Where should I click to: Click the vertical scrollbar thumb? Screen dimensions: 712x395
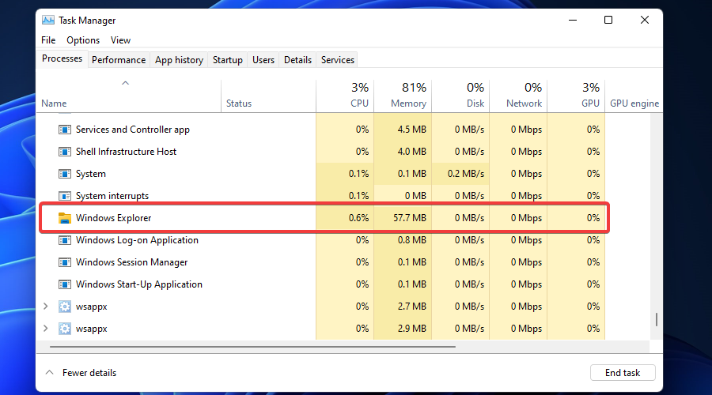656,319
